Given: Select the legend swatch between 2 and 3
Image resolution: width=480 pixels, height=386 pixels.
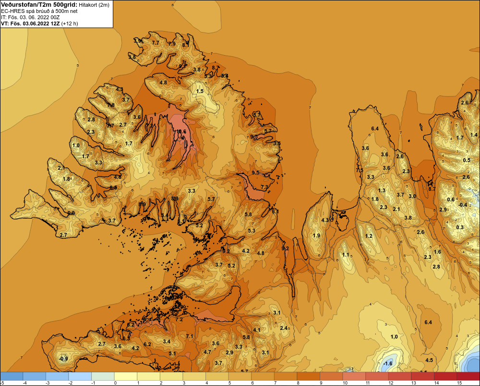Looking at the screenshot, I should pyautogui.click(x=171, y=376).
